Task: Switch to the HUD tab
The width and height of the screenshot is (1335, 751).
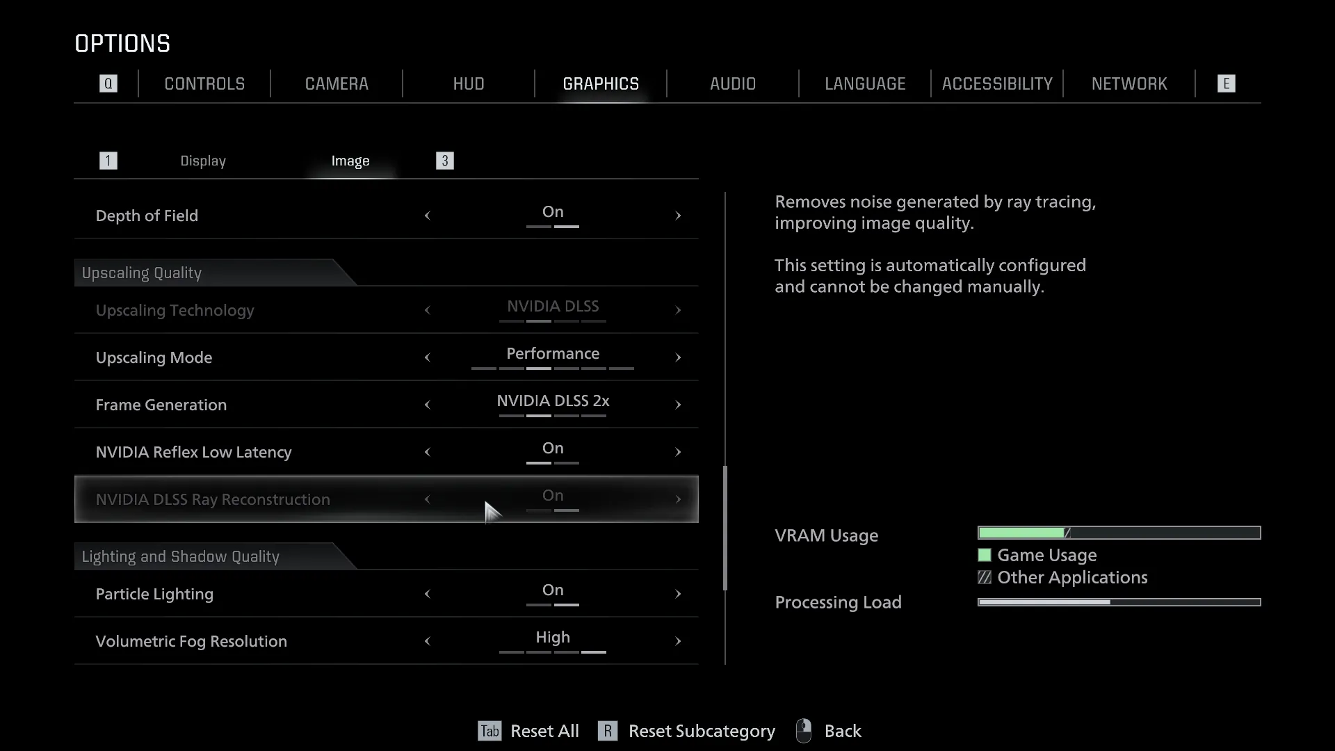Action: 469,83
